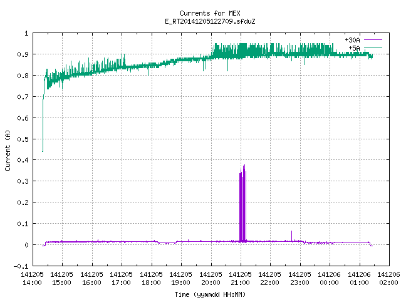Select the filename "E_RT20141205122709.sfduZ" subtitle
Viewport: 401px width, 300px height.
click(210, 21)
